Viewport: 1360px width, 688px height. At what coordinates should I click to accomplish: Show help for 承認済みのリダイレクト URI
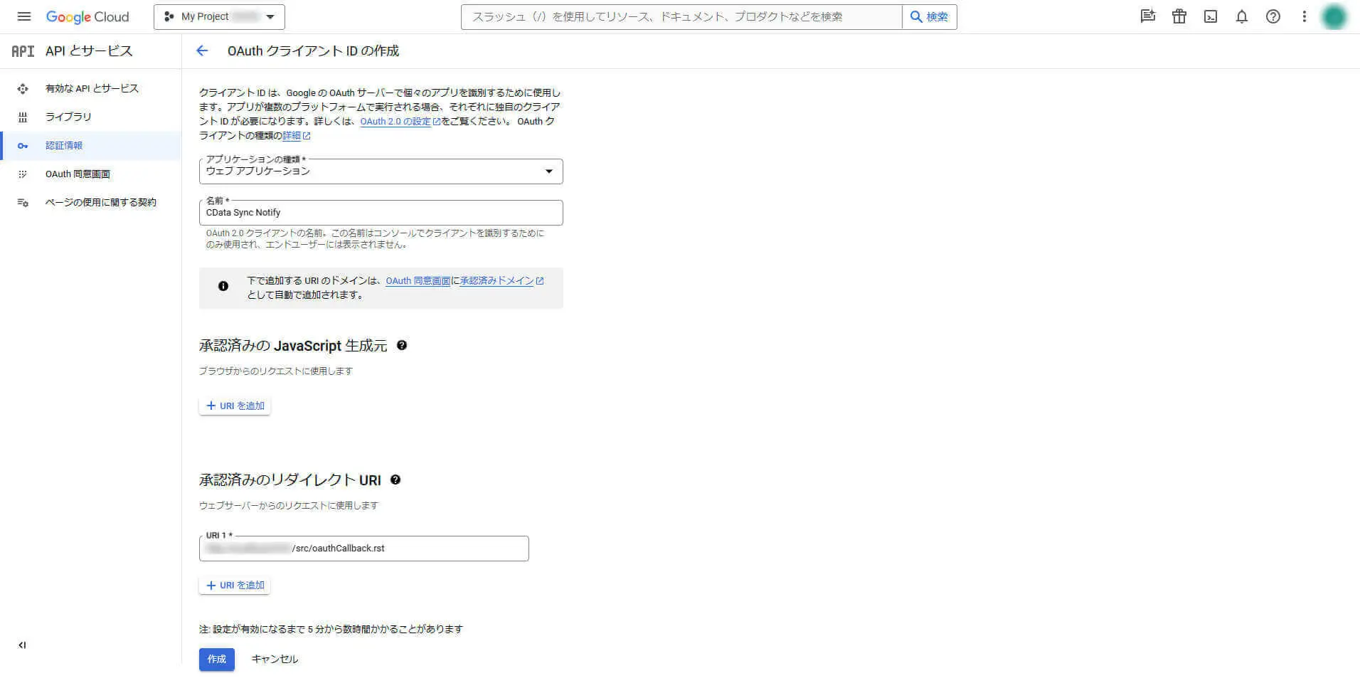[x=395, y=480]
